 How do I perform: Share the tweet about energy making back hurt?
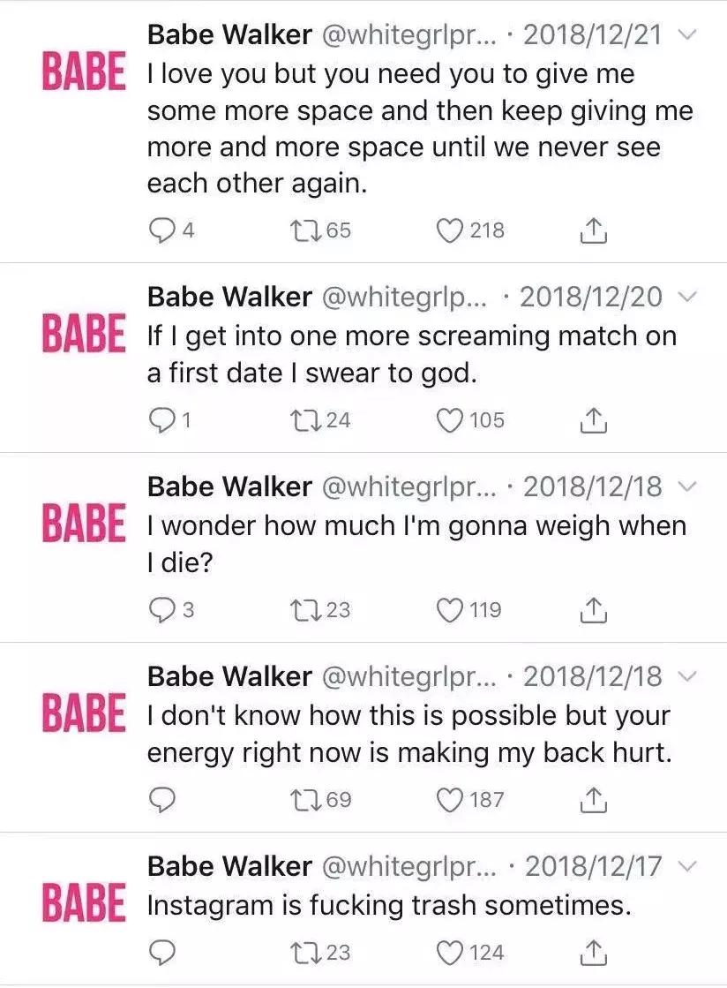[x=593, y=799]
